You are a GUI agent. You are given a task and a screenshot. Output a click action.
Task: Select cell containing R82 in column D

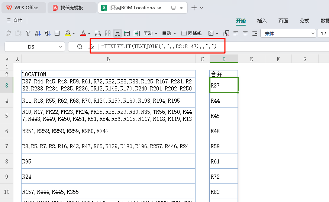224,192
